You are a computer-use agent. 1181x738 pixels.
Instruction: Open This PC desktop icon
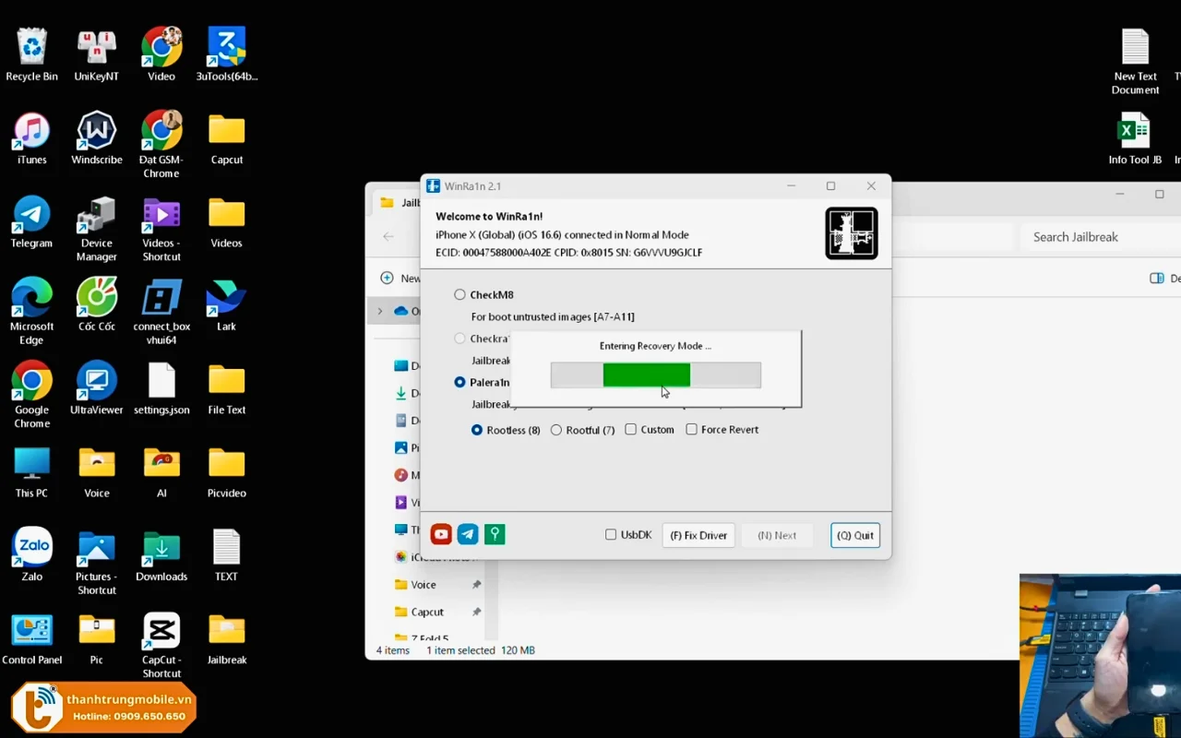coord(31,471)
